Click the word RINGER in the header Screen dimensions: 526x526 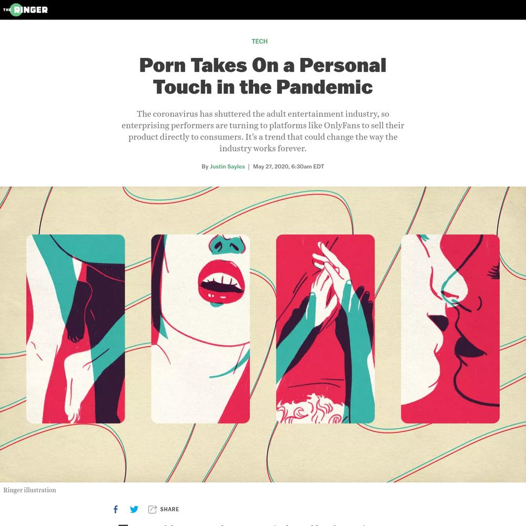point(31,9)
